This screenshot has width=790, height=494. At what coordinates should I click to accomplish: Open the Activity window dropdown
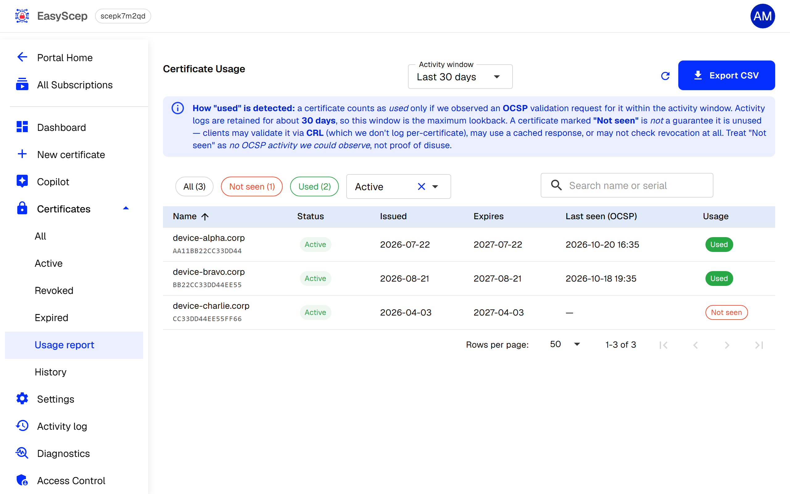tap(460, 77)
